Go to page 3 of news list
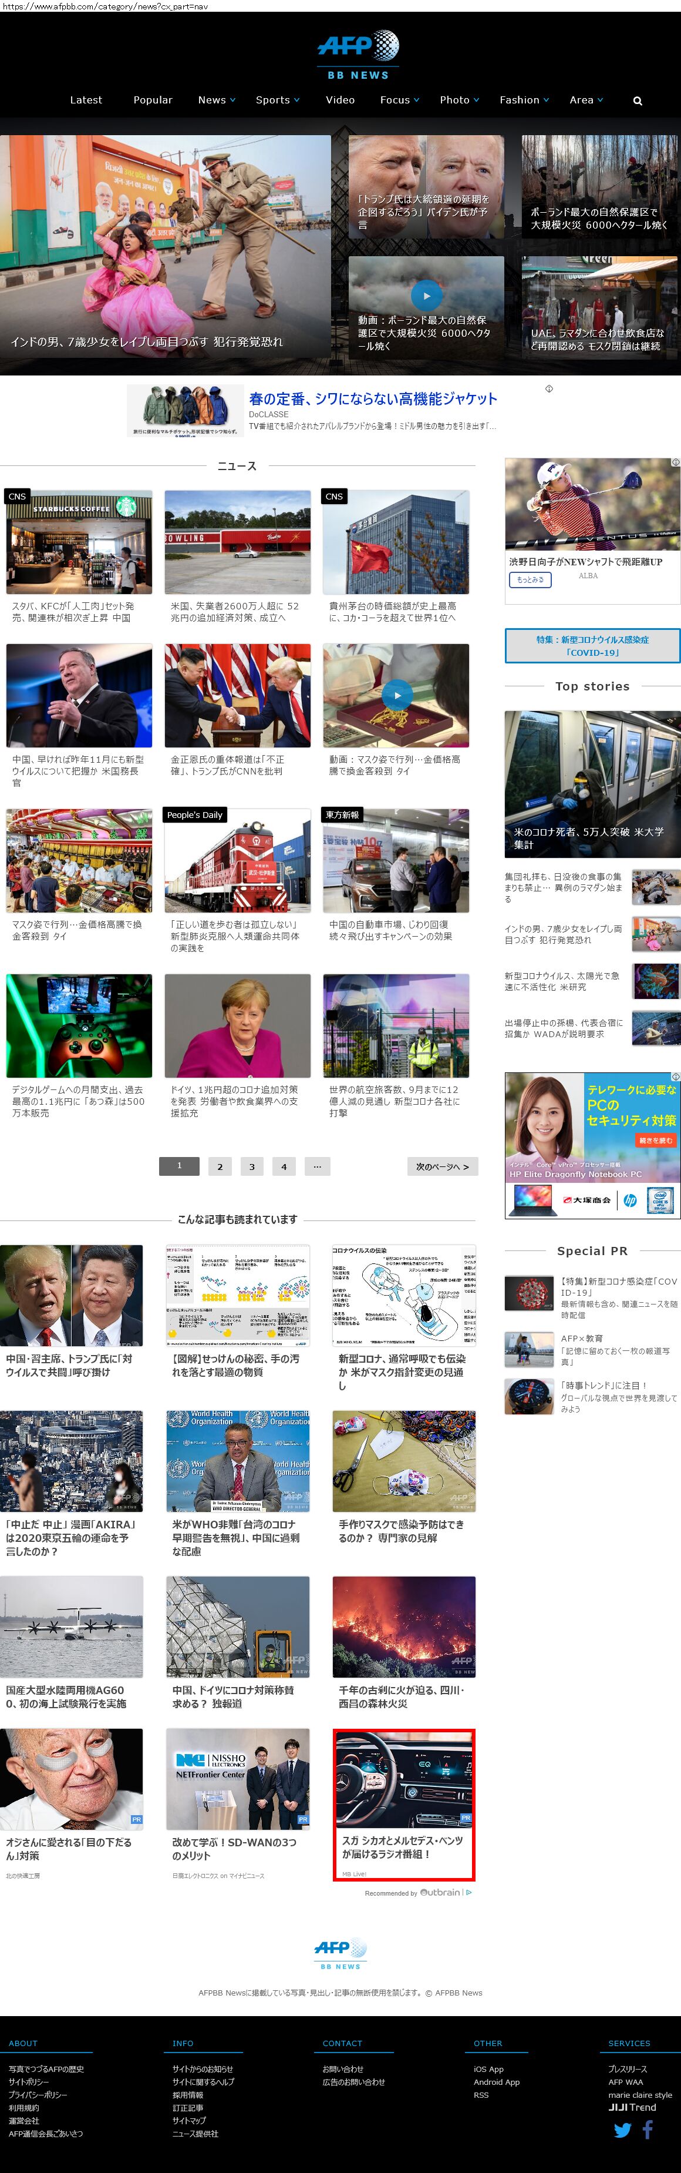 point(251,1166)
